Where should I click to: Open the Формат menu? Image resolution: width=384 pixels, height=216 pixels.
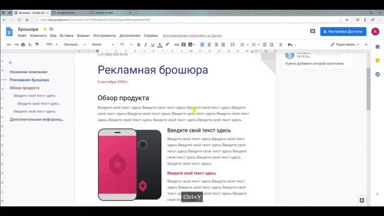(x=83, y=35)
